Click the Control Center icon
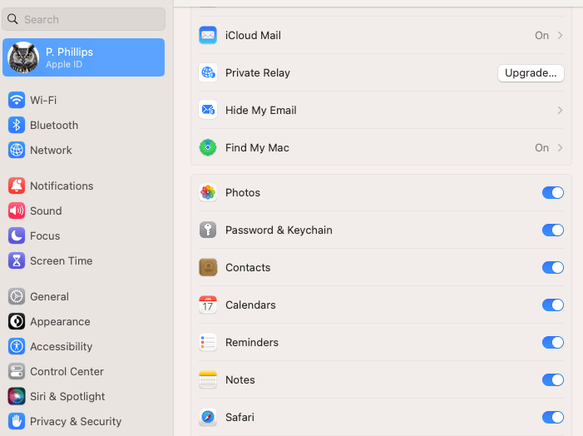583x436 pixels. [17, 371]
